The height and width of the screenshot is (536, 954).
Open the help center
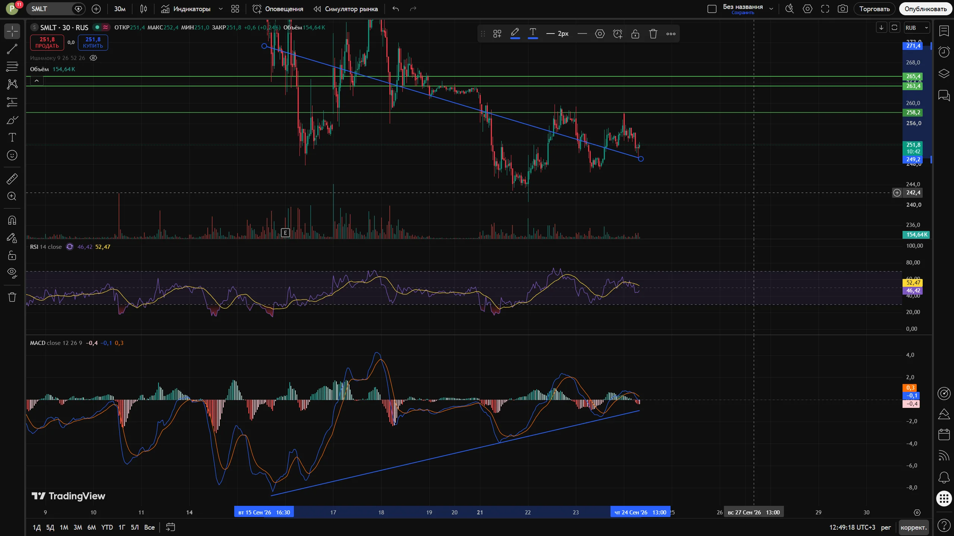coord(944,526)
